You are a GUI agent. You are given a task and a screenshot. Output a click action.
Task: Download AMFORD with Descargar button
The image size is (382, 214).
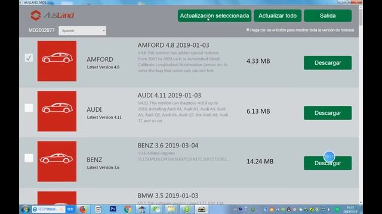[328, 63]
